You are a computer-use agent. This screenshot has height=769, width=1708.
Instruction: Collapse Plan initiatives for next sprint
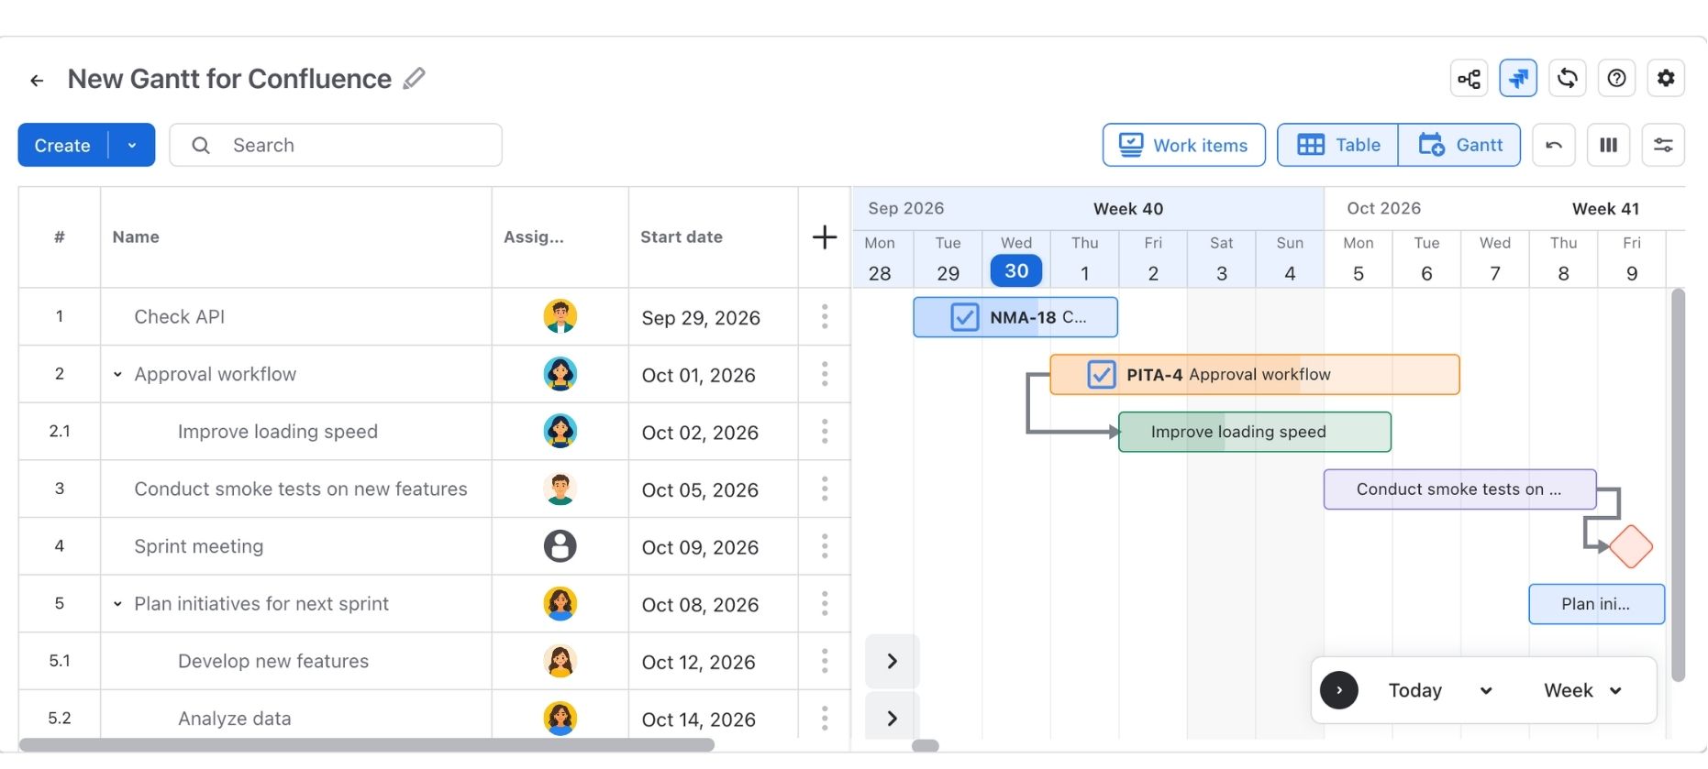(117, 604)
